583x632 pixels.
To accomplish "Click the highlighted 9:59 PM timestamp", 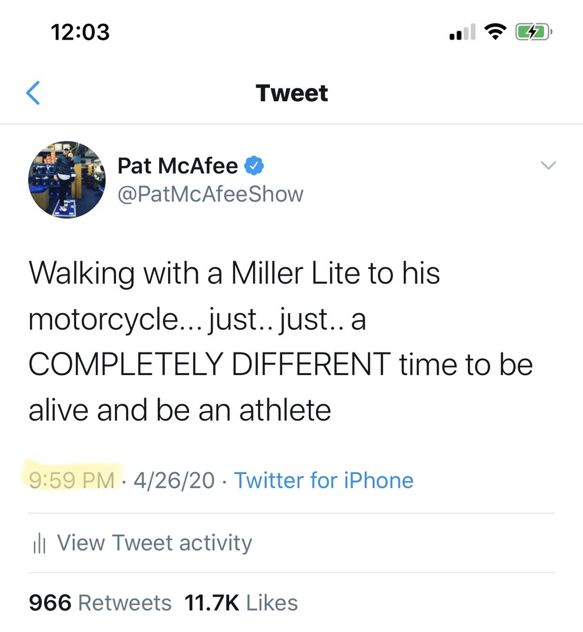I will [x=72, y=480].
